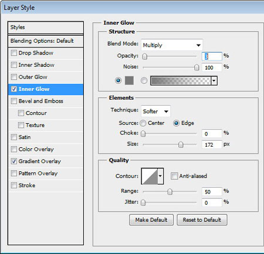
Task: Open the Gradient Overlay settings row
Action: [46, 161]
